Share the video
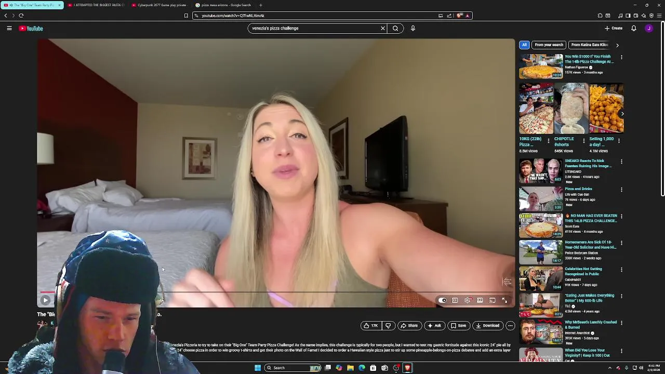The image size is (665, 374). [409, 326]
